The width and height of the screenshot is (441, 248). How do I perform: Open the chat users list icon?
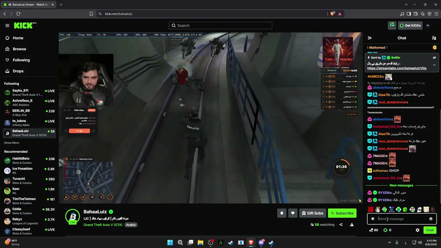click(434, 38)
